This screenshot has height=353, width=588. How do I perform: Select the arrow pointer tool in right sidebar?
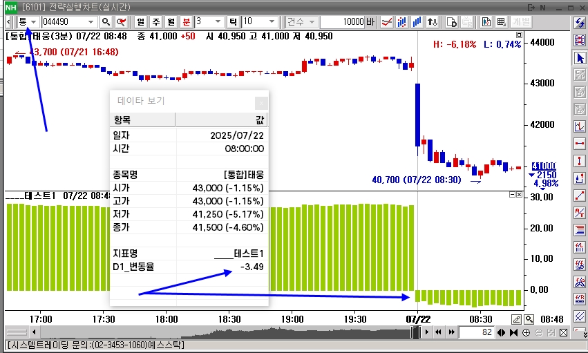pos(580,58)
